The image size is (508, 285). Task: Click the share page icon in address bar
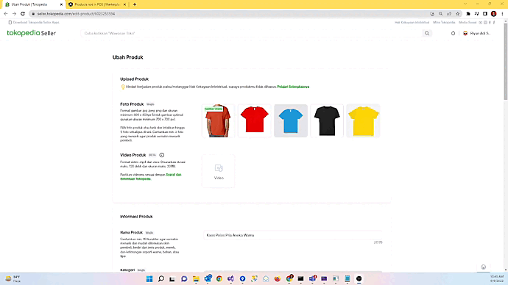pyautogui.click(x=449, y=13)
